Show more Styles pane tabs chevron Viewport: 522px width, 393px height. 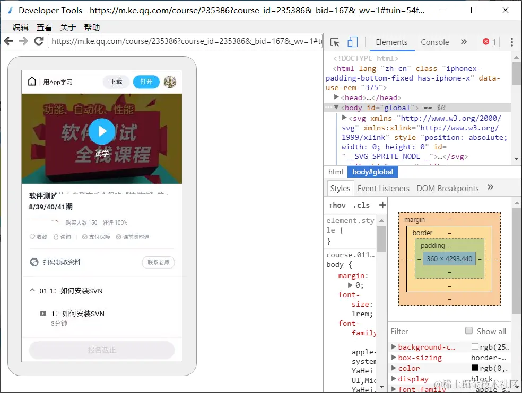pyautogui.click(x=490, y=187)
